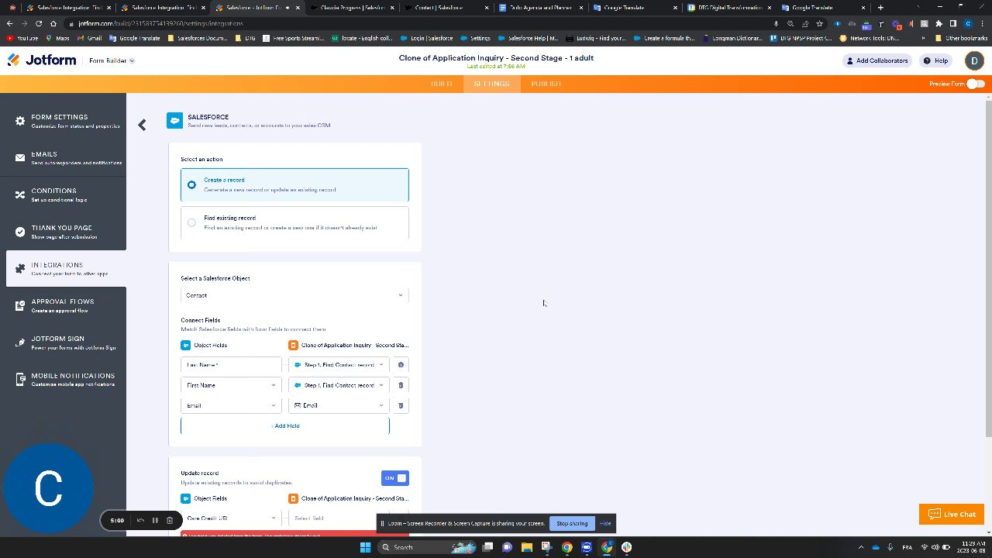Switch to Build tab
The height and width of the screenshot is (558, 992).
coord(442,84)
